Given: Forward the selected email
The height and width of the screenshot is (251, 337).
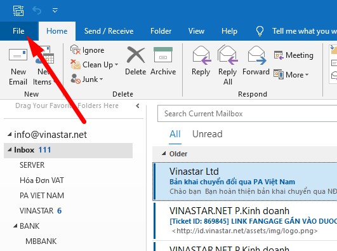Looking at the screenshot, I should point(256,61).
